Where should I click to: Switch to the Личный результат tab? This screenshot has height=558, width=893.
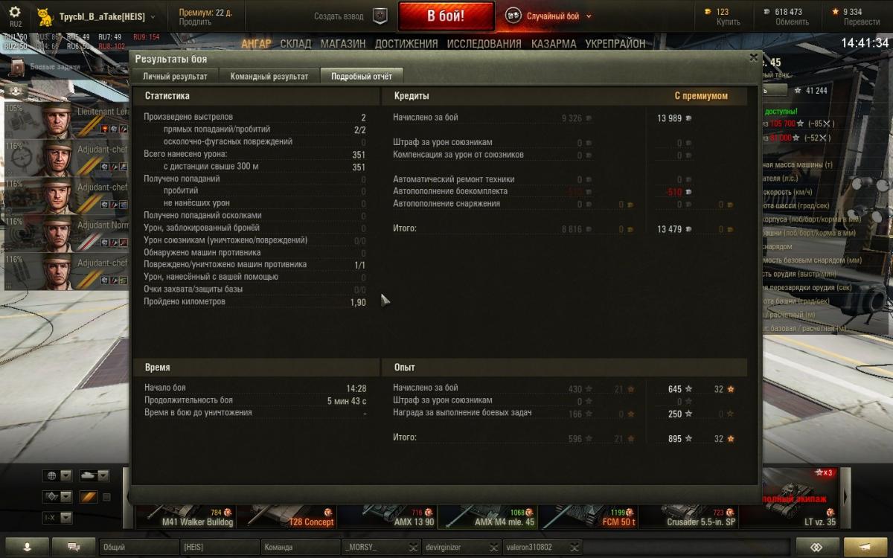click(175, 76)
